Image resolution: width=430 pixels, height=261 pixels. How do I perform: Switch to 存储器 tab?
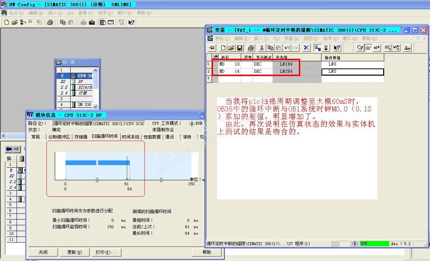click(81, 137)
